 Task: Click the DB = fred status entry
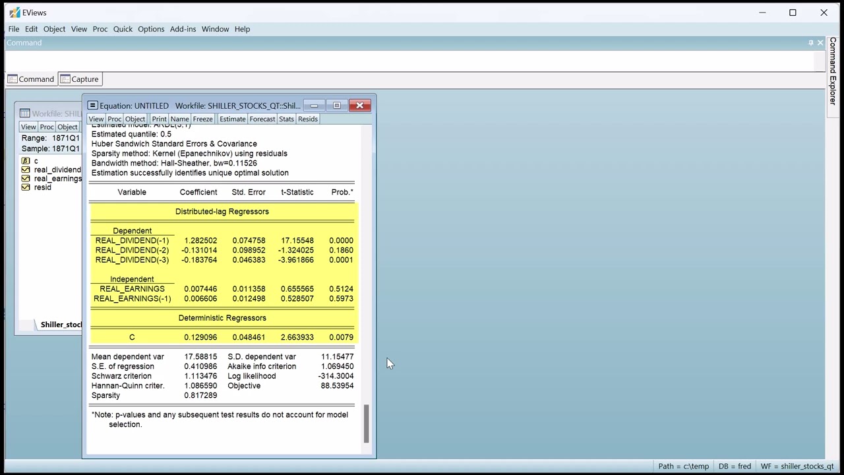(735, 466)
